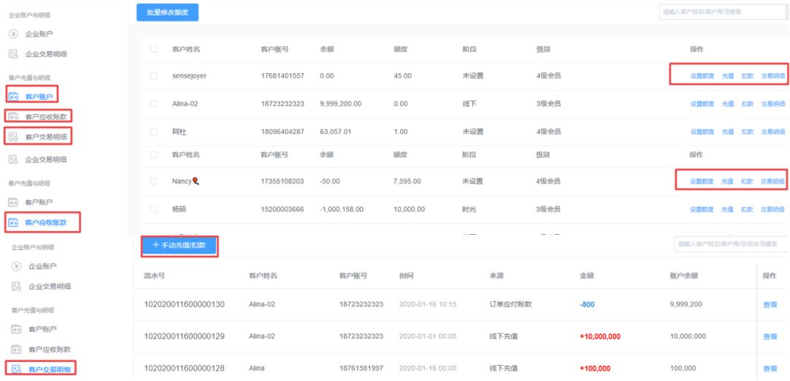
Task: Click 设置额度 for customer 杨硕
Action: tap(701, 210)
